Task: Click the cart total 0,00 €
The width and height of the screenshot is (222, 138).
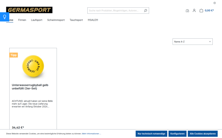Action: click(209, 11)
